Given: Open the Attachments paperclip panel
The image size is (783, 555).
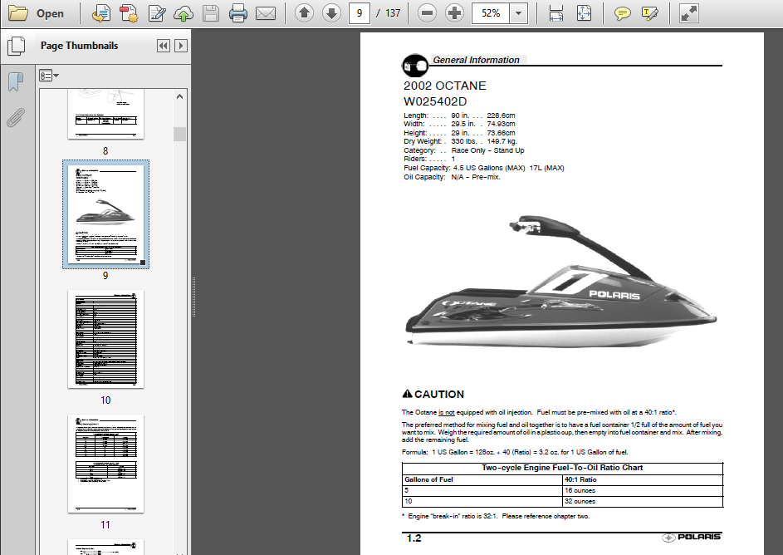Looking at the screenshot, I should click(x=16, y=118).
